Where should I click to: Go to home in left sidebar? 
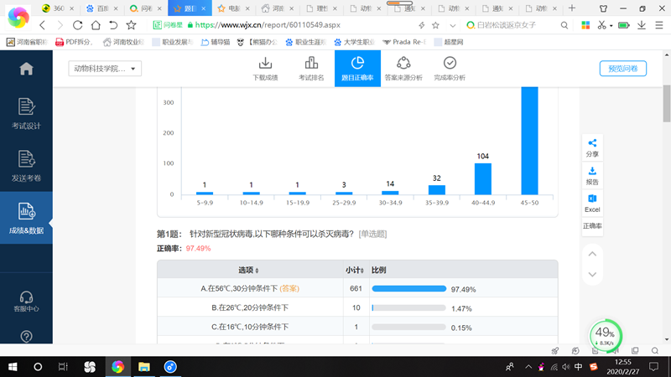26,69
